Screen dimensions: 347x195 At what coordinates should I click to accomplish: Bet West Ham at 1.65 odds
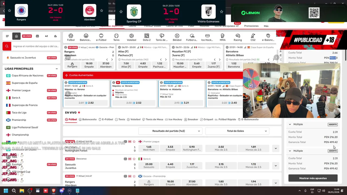(x=149, y=148)
